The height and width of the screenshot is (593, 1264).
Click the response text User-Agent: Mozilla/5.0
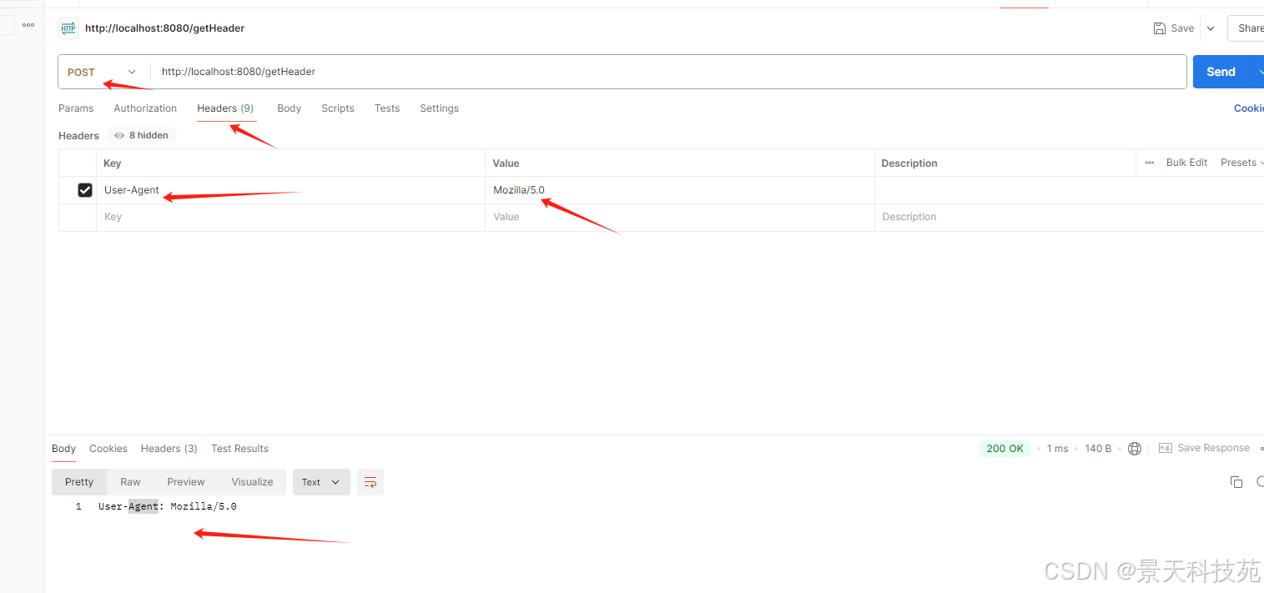pos(168,506)
